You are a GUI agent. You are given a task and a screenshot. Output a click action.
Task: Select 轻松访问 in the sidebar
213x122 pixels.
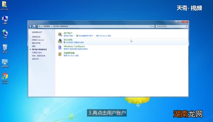coord(35,59)
